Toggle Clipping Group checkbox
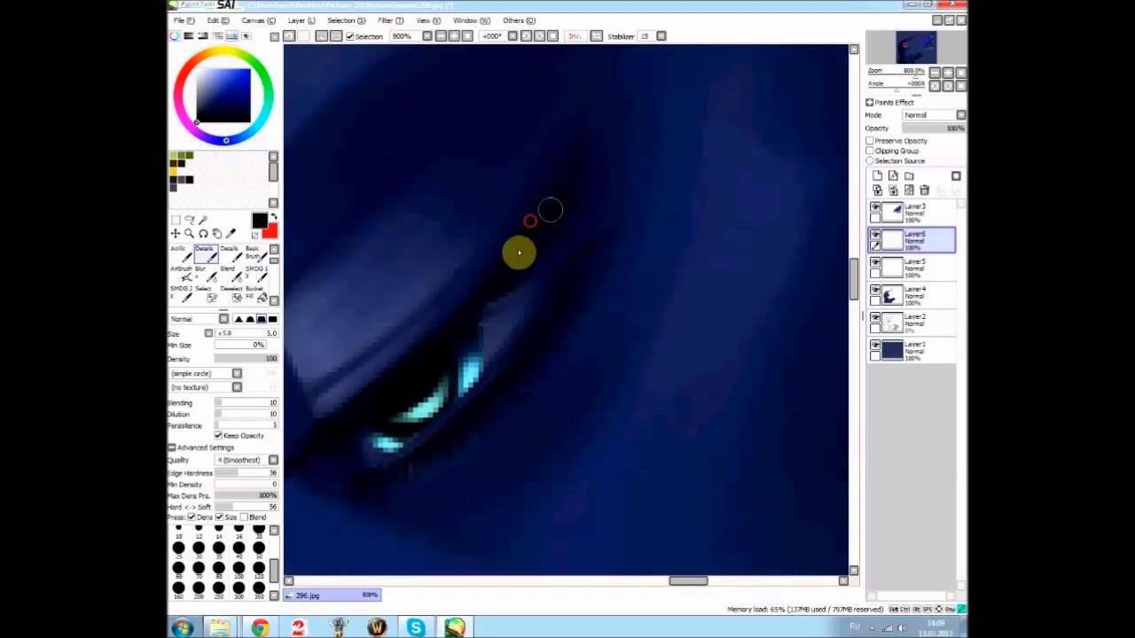Screen dimensions: 1135x638 [870, 151]
